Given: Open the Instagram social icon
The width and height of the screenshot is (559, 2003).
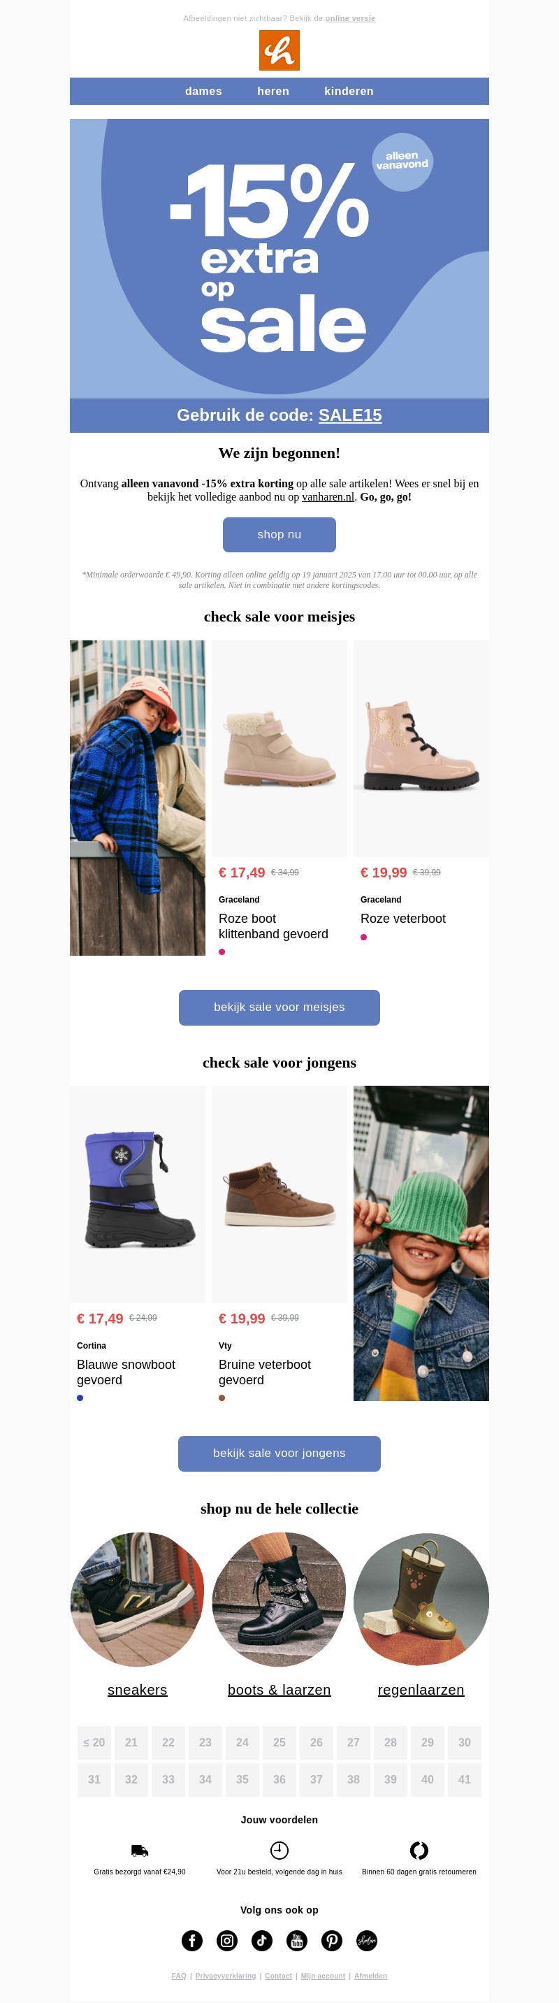Looking at the screenshot, I should pyautogui.click(x=227, y=1940).
